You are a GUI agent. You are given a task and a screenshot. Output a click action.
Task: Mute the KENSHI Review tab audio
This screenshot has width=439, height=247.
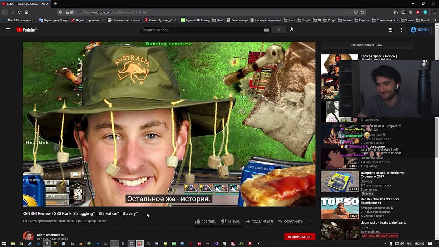tap(43, 4)
